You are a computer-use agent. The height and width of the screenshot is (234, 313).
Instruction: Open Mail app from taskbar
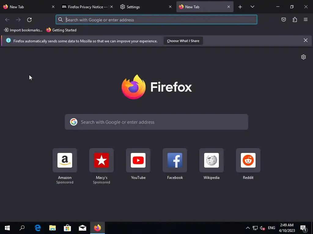(83, 228)
